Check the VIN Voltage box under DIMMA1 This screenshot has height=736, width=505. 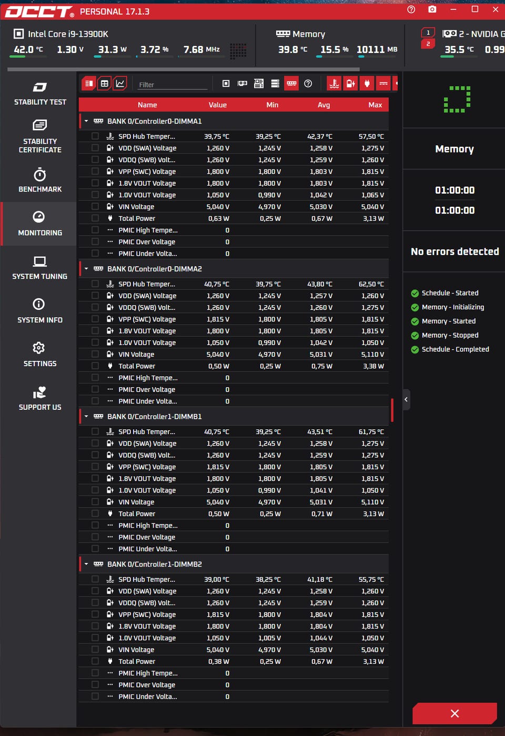pos(95,207)
